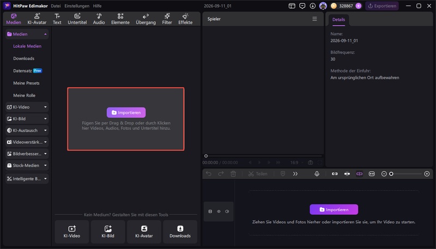
Task: Open KI-Video tool card at bottom
Action: pyautogui.click(x=72, y=232)
